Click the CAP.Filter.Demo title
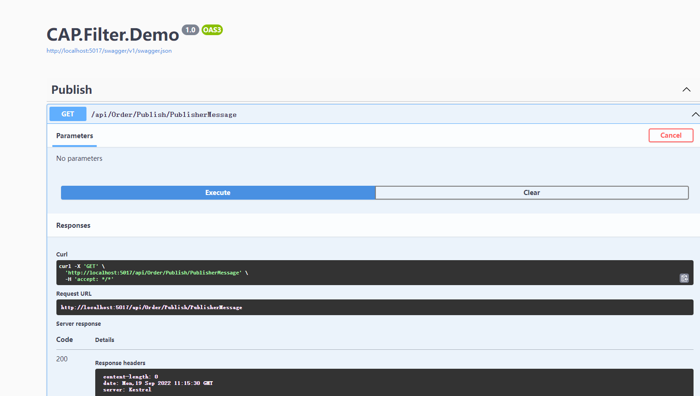Image resolution: width=700 pixels, height=396 pixels. tap(113, 35)
